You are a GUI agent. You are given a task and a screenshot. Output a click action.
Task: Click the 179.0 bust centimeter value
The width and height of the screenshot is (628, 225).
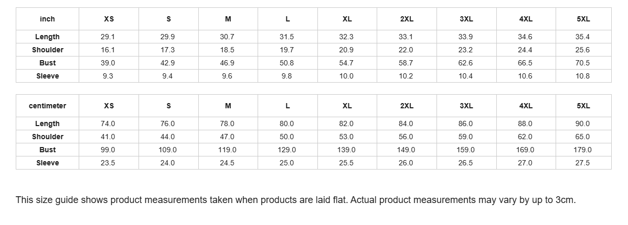(x=583, y=150)
